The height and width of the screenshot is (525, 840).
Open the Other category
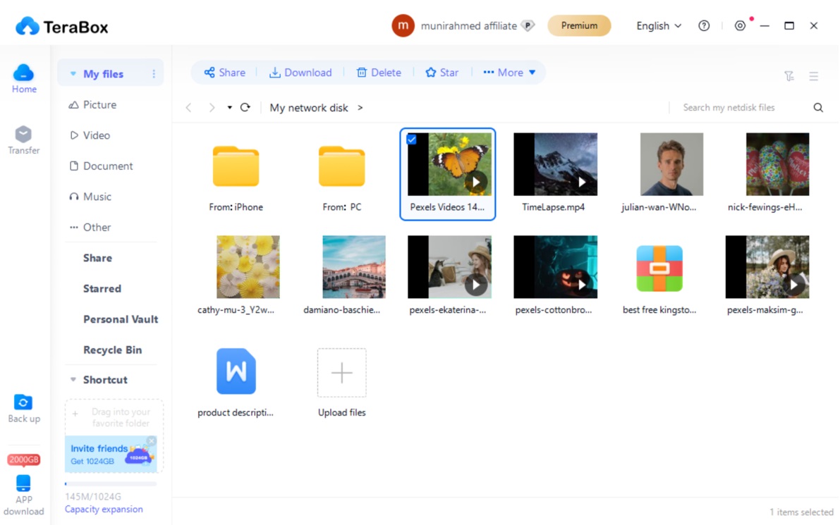click(x=90, y=227)
